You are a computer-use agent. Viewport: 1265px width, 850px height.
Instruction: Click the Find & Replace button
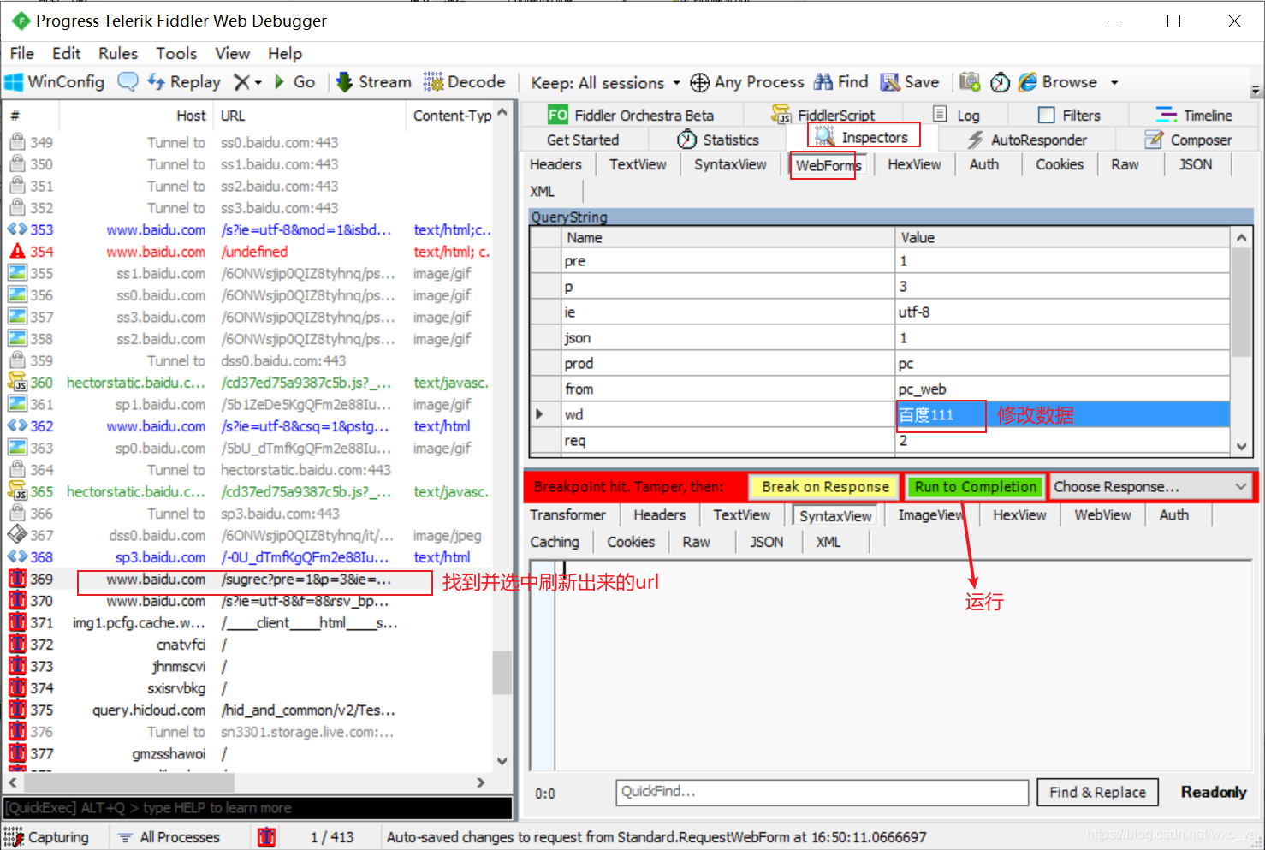point(1097,793)
